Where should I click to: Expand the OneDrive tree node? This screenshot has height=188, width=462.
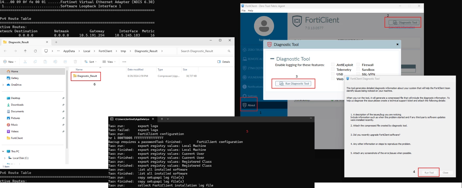pyautogui.click(x=3, y=85)
